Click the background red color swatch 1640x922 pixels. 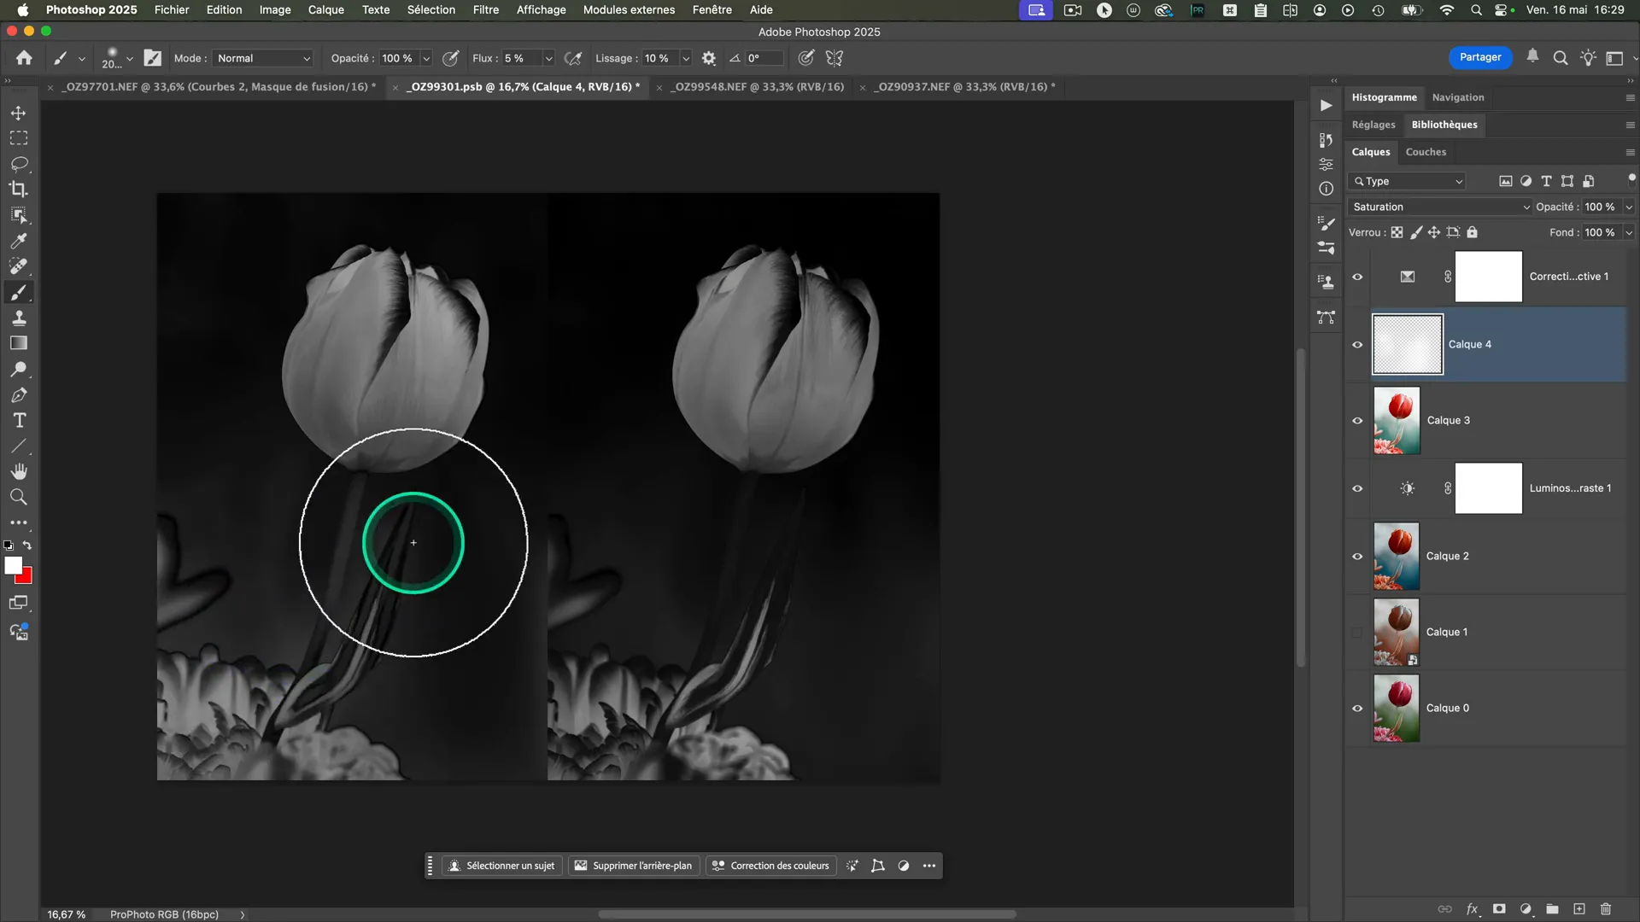(26, 577)
